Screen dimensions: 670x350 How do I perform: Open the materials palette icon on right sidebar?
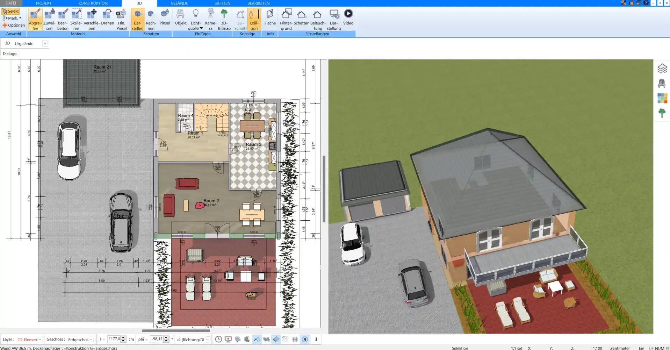(662, 98)
